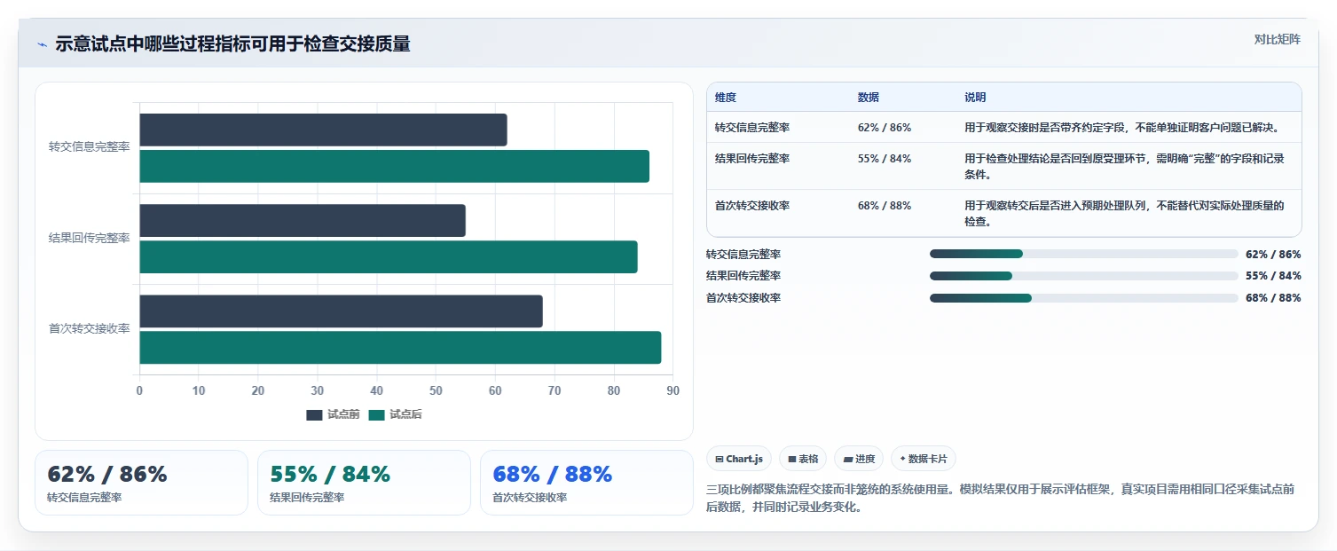Click the 试点后 bar for 首次转交接收率

[400, 348]
